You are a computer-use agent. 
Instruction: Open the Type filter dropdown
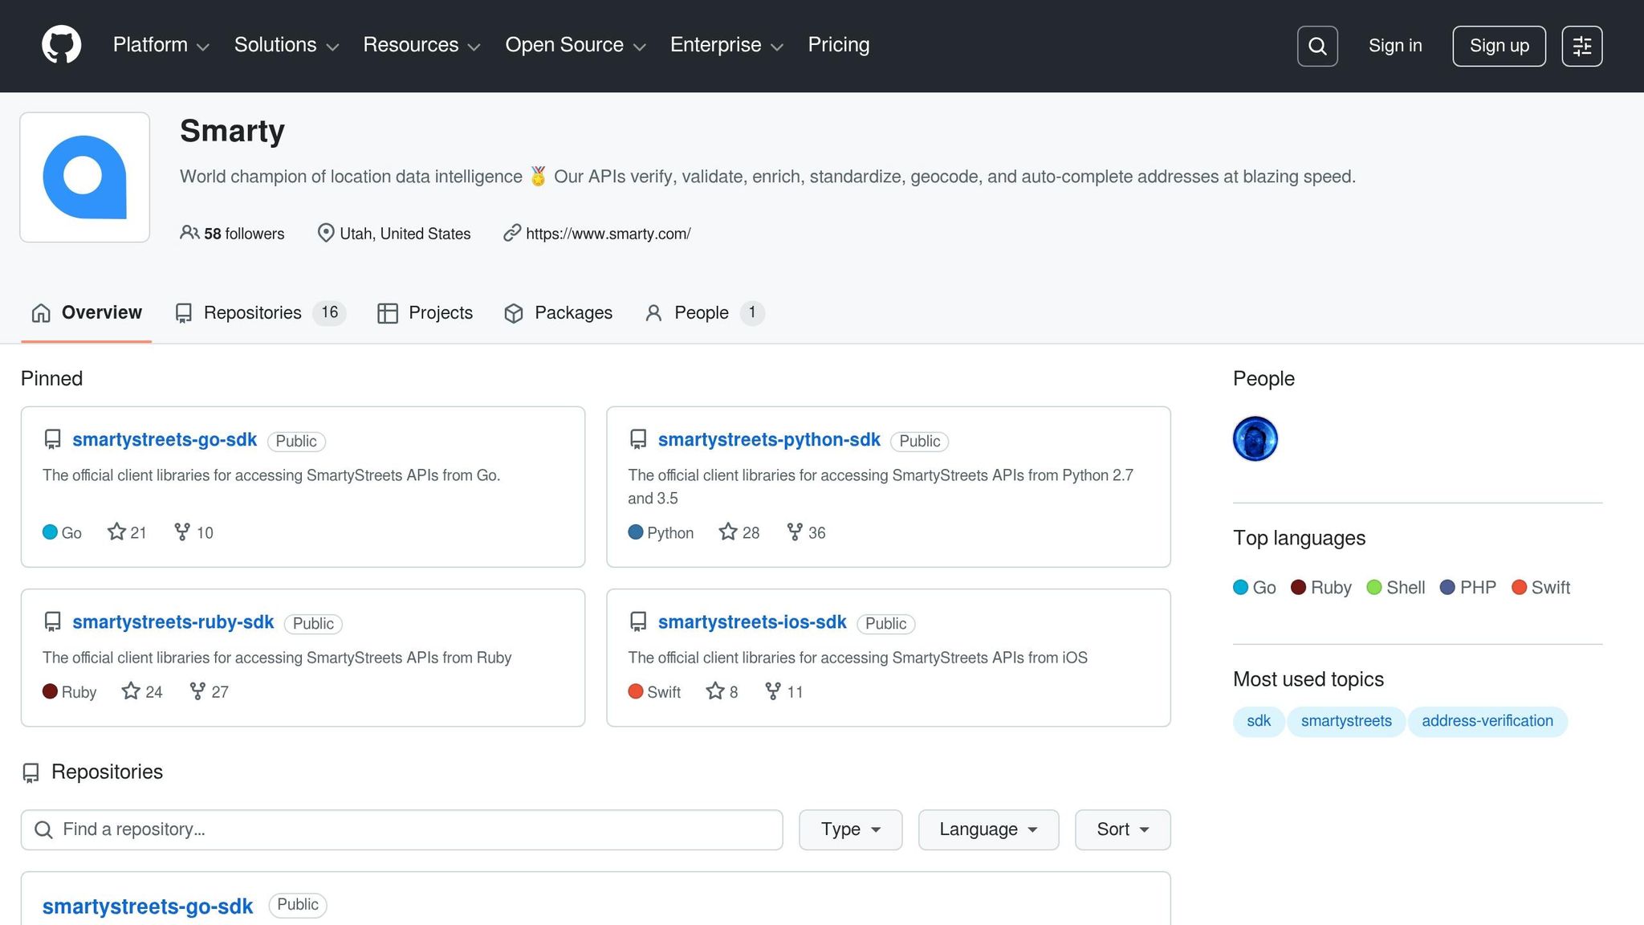click(x=850, y=829)
